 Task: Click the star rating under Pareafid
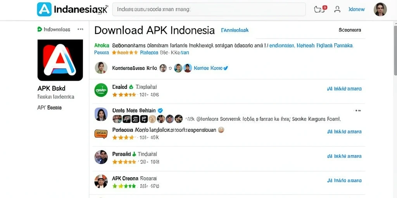click(x=124, y=162)
